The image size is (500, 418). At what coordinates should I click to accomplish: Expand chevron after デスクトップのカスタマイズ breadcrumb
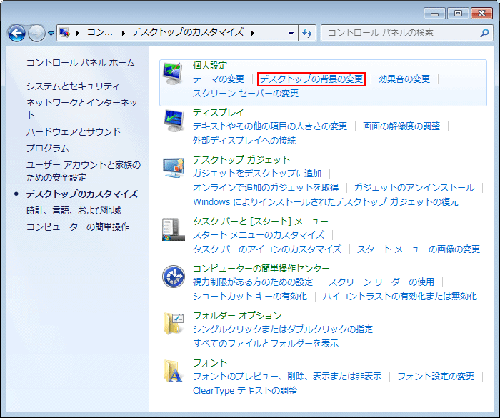[253, 33]
